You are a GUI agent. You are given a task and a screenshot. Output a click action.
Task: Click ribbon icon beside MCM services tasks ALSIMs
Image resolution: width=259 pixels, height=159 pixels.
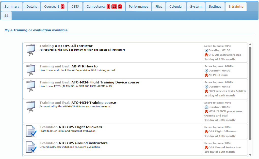pos(206,91)
